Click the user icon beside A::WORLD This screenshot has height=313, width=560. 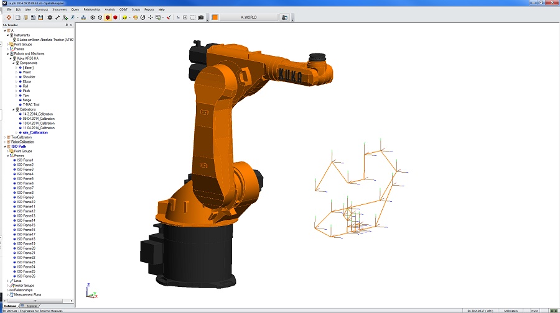tap(284, 17)
